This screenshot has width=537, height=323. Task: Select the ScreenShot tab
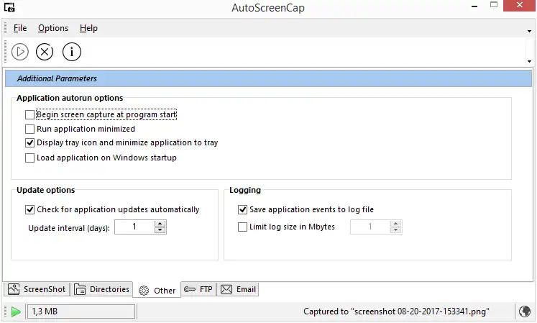pos(37,289)
